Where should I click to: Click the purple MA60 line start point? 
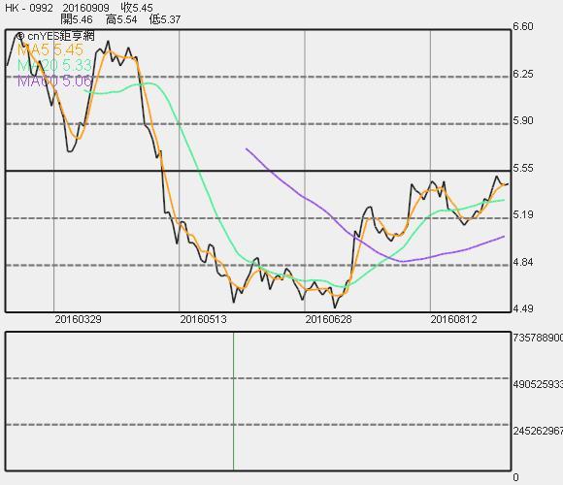coord(247,148)
